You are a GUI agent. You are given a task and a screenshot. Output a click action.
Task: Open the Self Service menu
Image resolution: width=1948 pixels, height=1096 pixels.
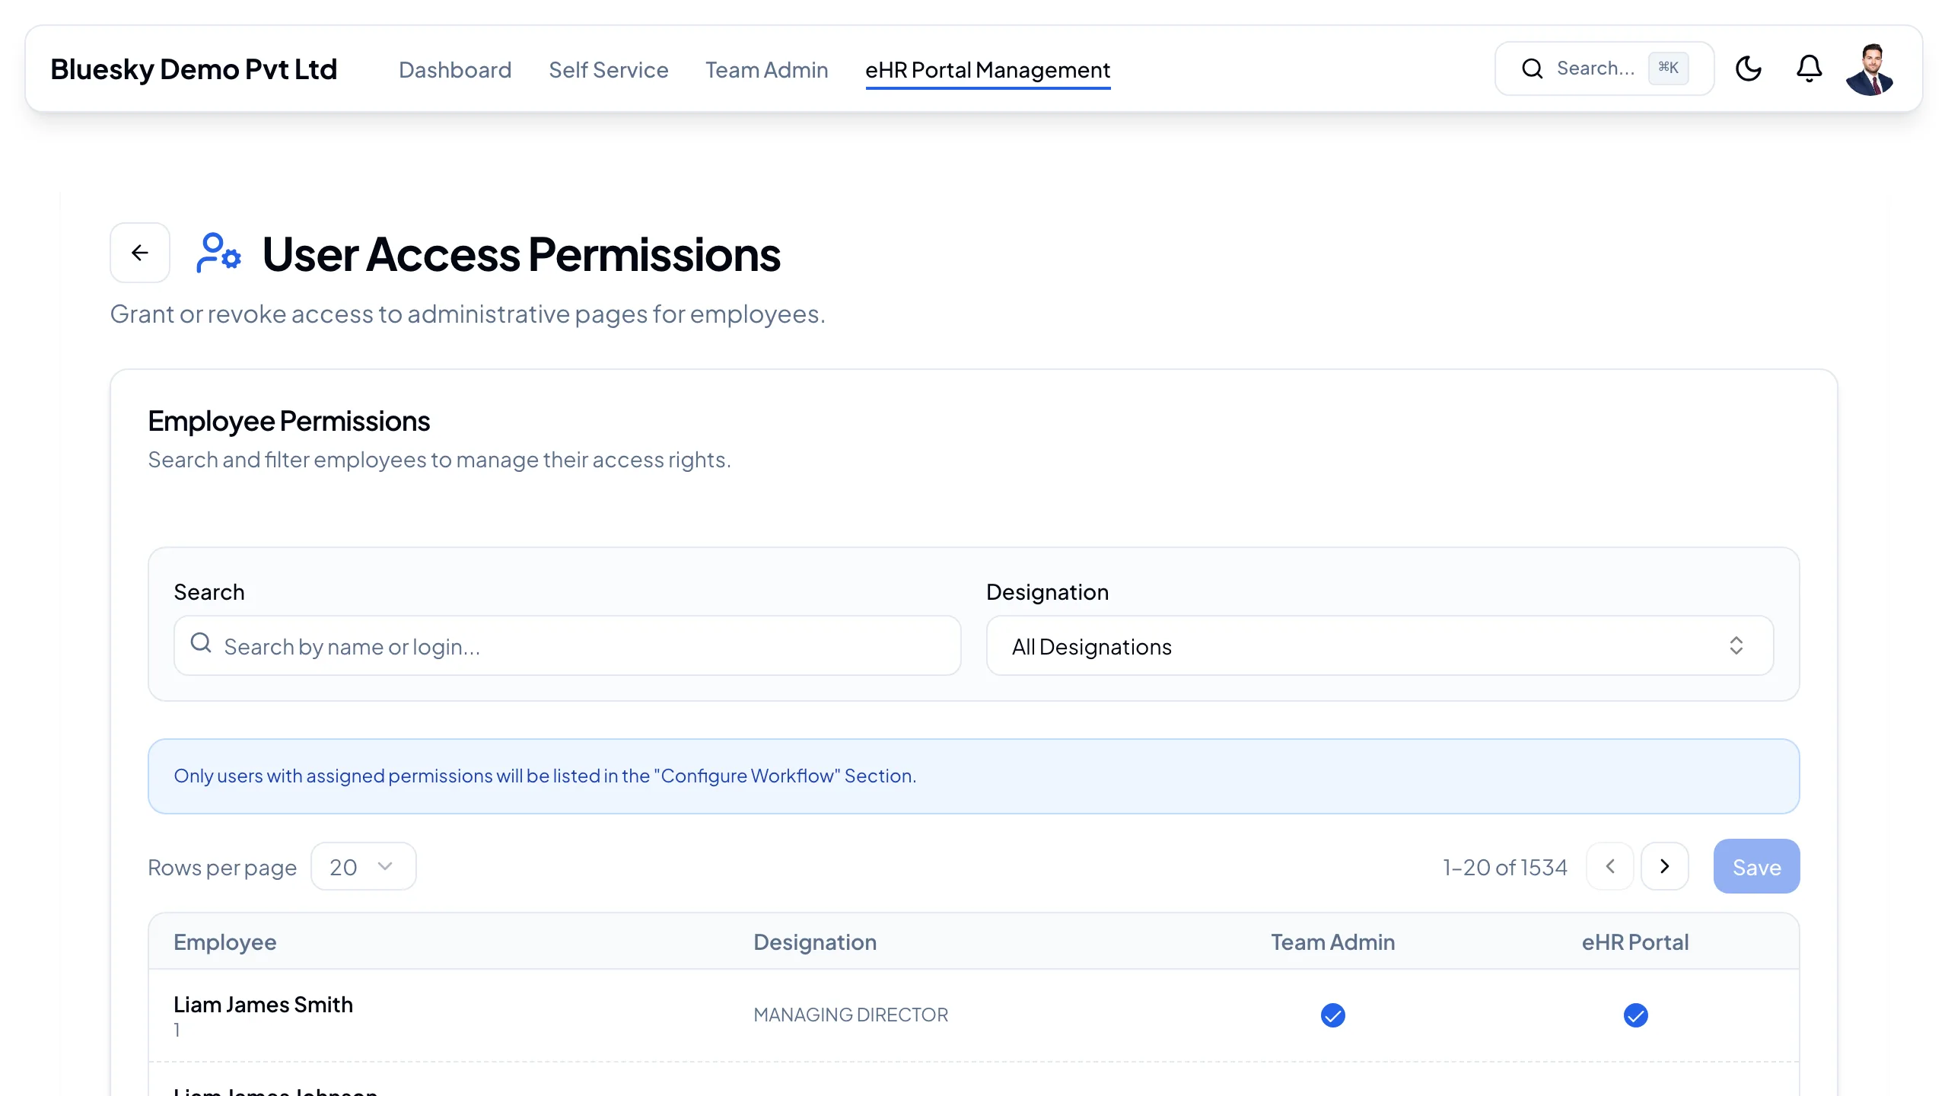[609, 70]
